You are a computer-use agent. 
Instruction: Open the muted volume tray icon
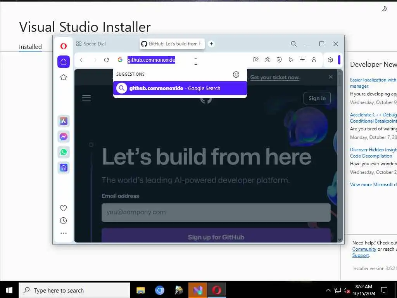[346, 290]
